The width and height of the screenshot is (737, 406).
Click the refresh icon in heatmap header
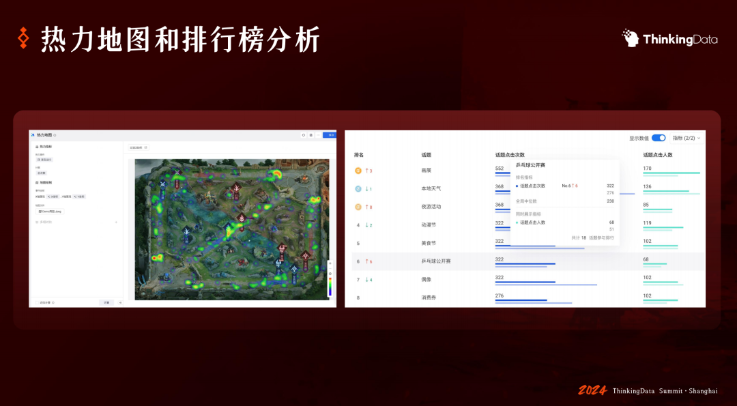(304, 135)
